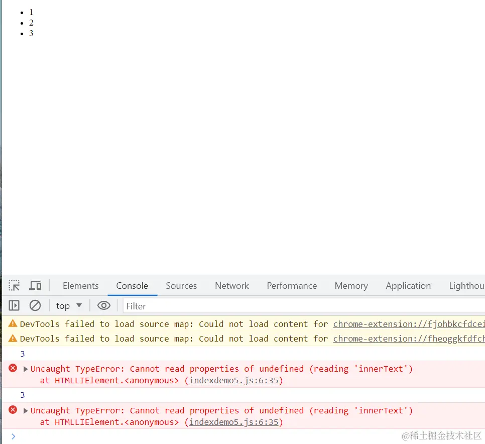Toggle the device toolbar icon

point(35,285)
